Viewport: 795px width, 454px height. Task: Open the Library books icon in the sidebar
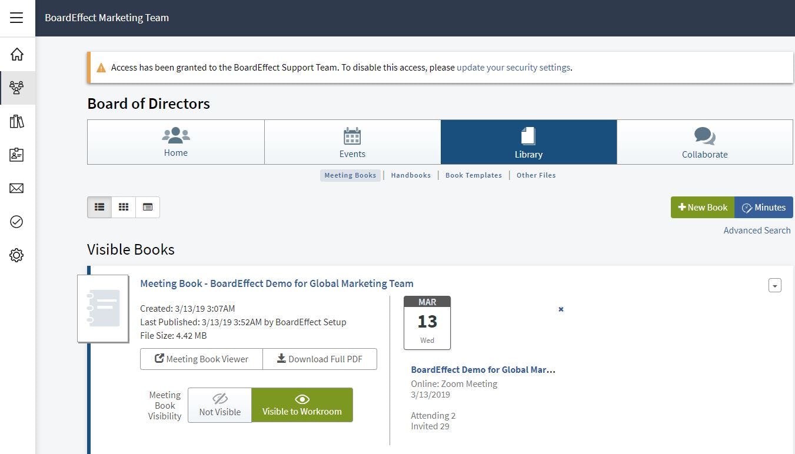click(17, 121)
